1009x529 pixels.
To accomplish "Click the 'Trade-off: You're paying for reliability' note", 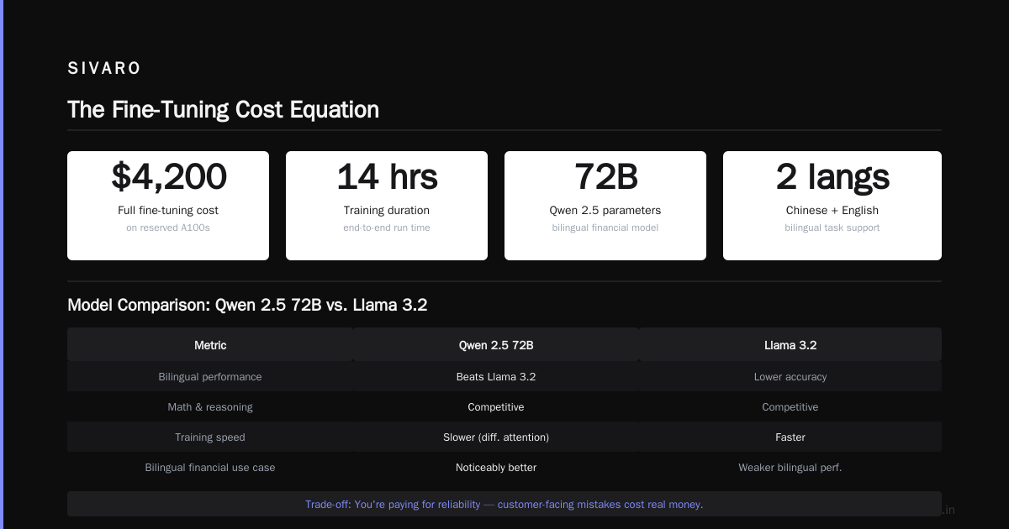I will 504,505.
